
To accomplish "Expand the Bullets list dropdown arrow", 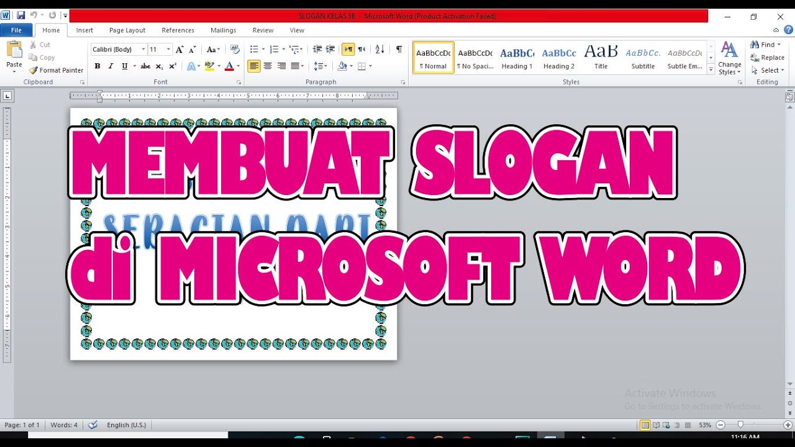I will point(263,50).
